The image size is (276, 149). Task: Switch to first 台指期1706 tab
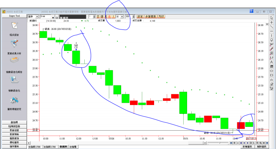point(34,147)
